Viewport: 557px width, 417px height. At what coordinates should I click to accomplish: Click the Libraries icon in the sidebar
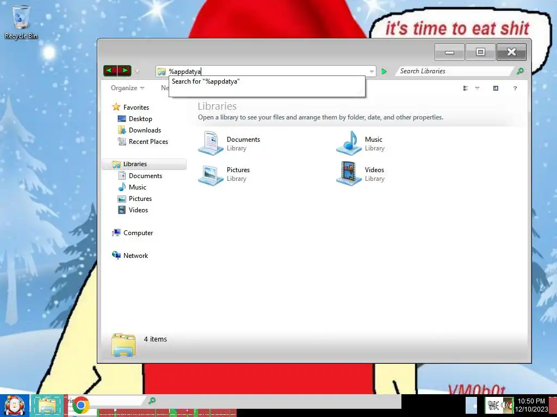(x=116, y=164)
